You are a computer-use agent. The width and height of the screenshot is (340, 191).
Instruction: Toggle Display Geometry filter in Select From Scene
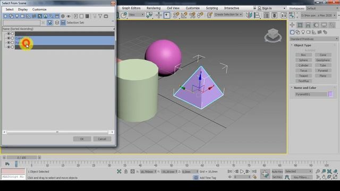5,16
